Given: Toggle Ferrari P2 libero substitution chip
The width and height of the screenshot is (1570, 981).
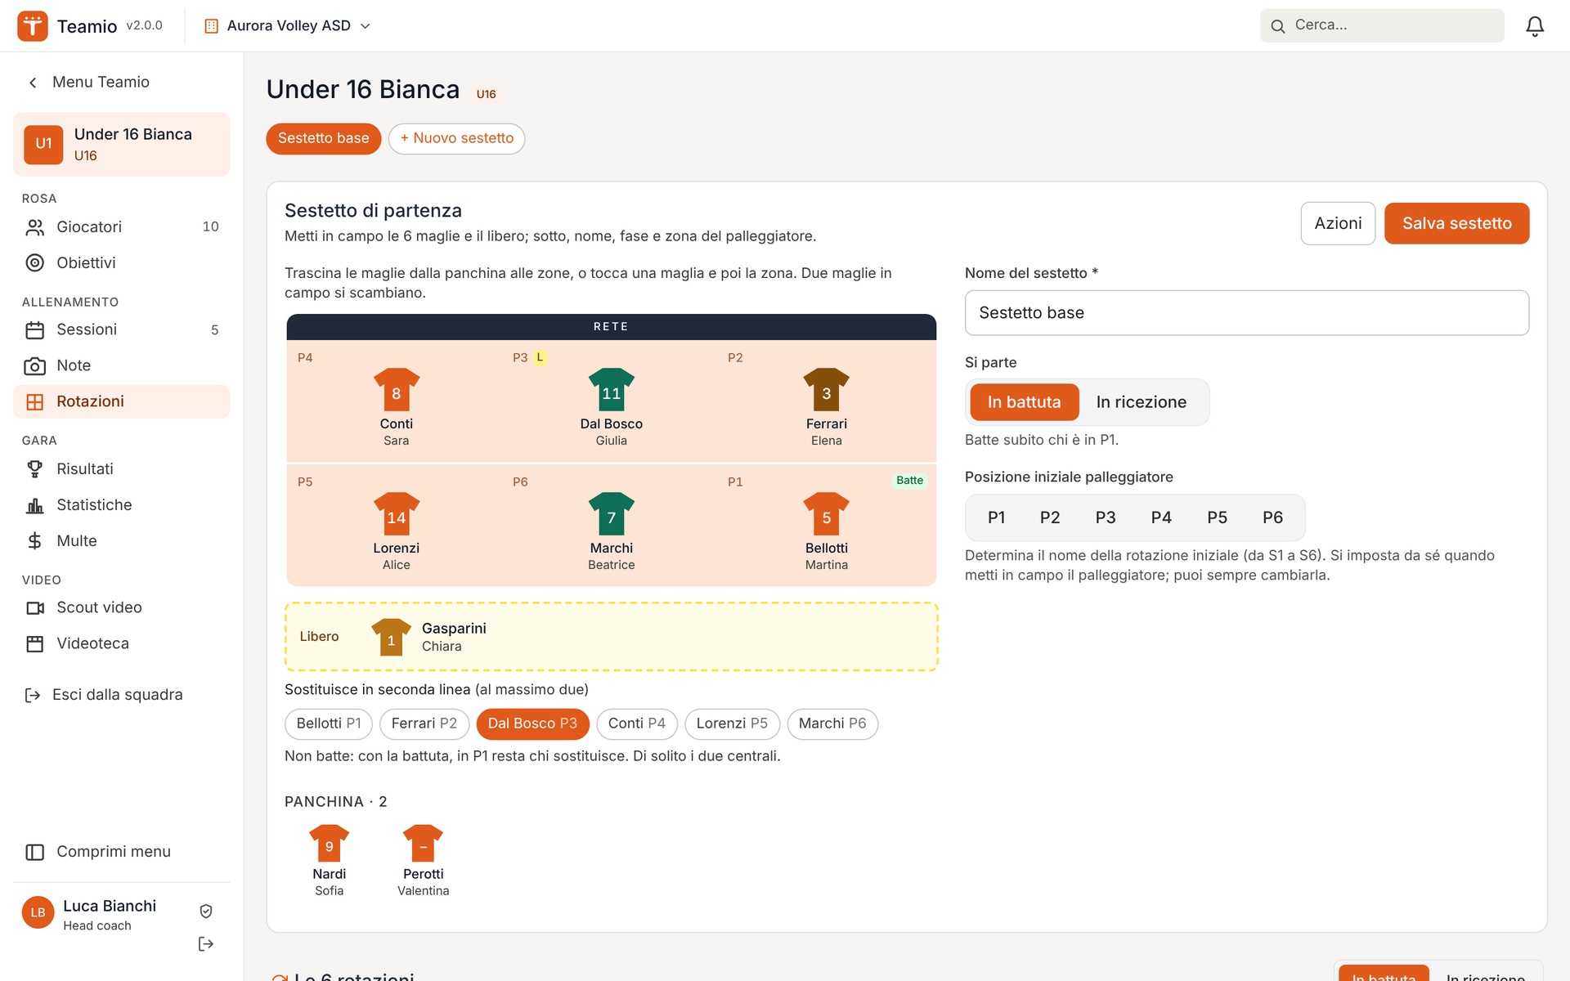Looking at the screenshot, I should pos(424,723).
